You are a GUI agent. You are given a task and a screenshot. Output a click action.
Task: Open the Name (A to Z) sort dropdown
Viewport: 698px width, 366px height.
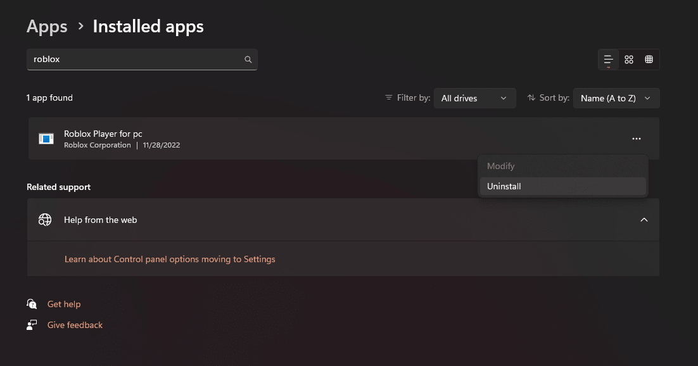pyautogui.click(x=616, y=98)
